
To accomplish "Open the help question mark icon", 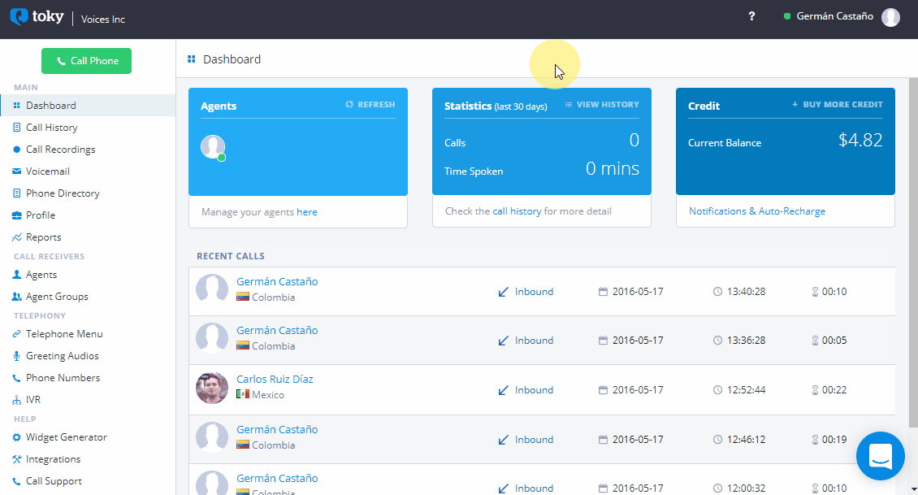I will coord(751,17).
